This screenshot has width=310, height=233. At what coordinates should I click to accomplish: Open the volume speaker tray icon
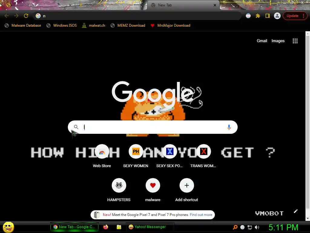click(257, 227)
